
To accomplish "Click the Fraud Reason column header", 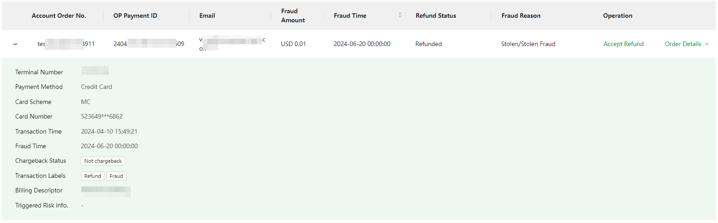I will (x=521, y=16).
